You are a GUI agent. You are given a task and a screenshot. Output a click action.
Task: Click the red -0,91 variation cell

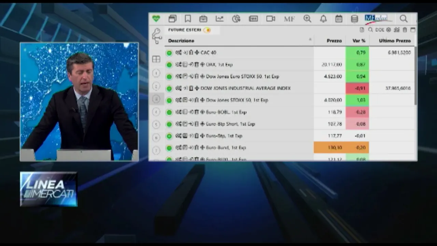pyautogui.click(x=357, y=88)
